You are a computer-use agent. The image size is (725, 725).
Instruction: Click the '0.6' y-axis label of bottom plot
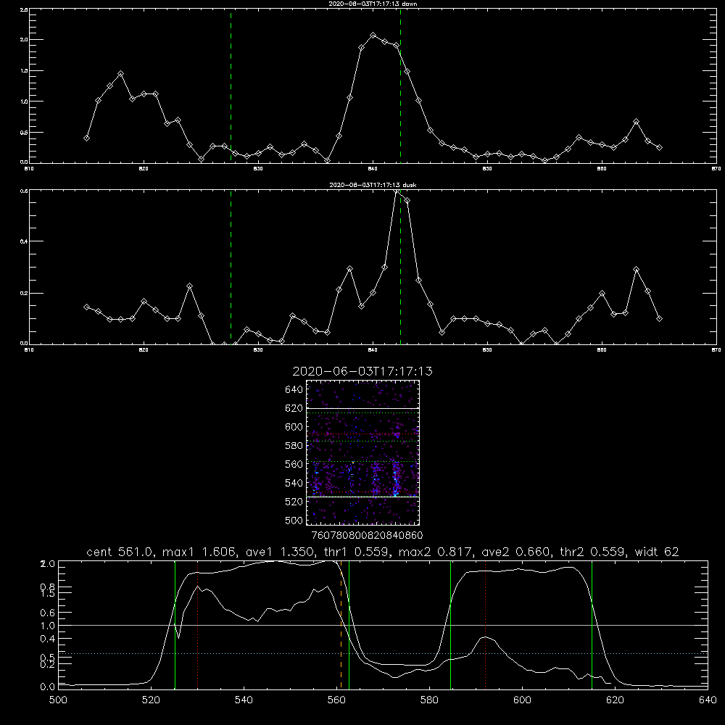(x=48, y=613)
